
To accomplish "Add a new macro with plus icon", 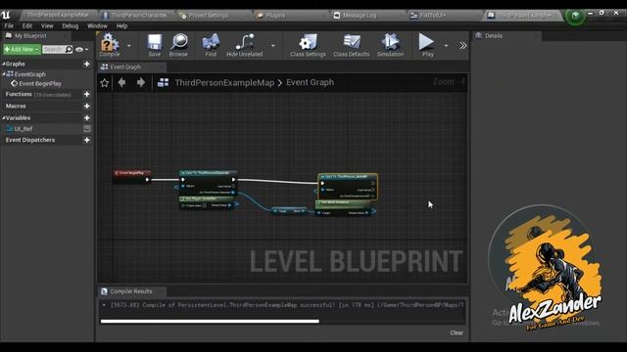I will point(87,107).
